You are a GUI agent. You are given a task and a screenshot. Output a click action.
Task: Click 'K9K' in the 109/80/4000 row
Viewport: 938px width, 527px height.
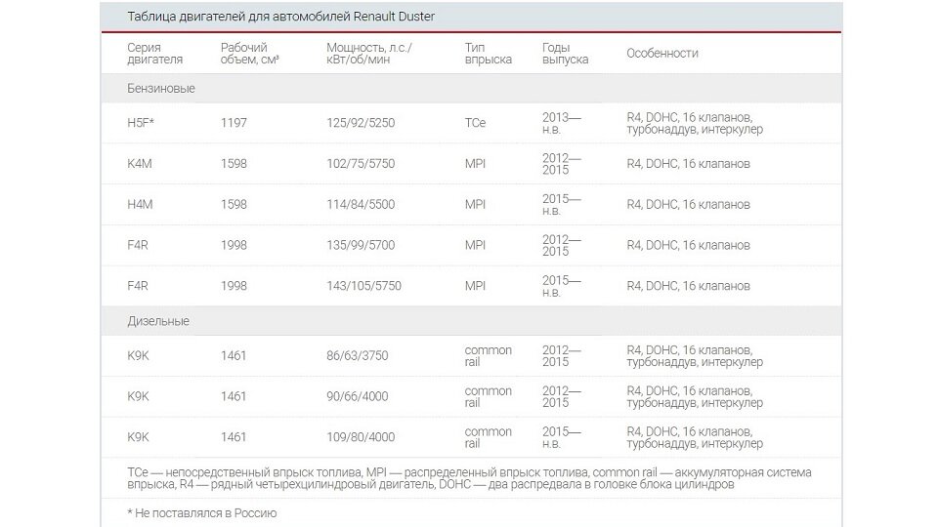click(138, 437)
